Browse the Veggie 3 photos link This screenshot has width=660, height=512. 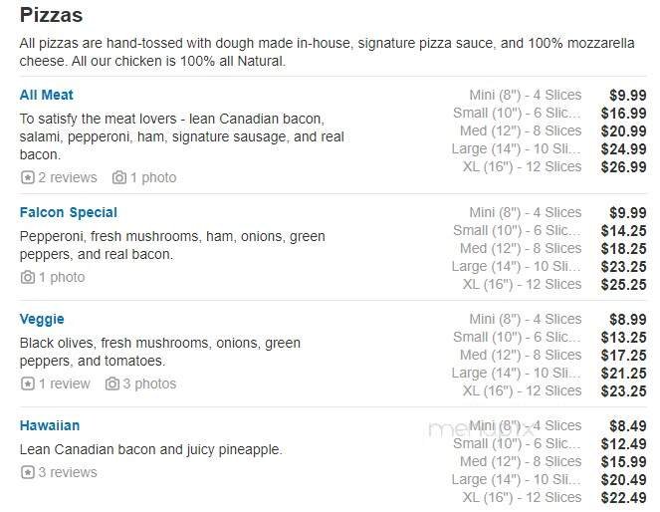[x=149, y=384]
